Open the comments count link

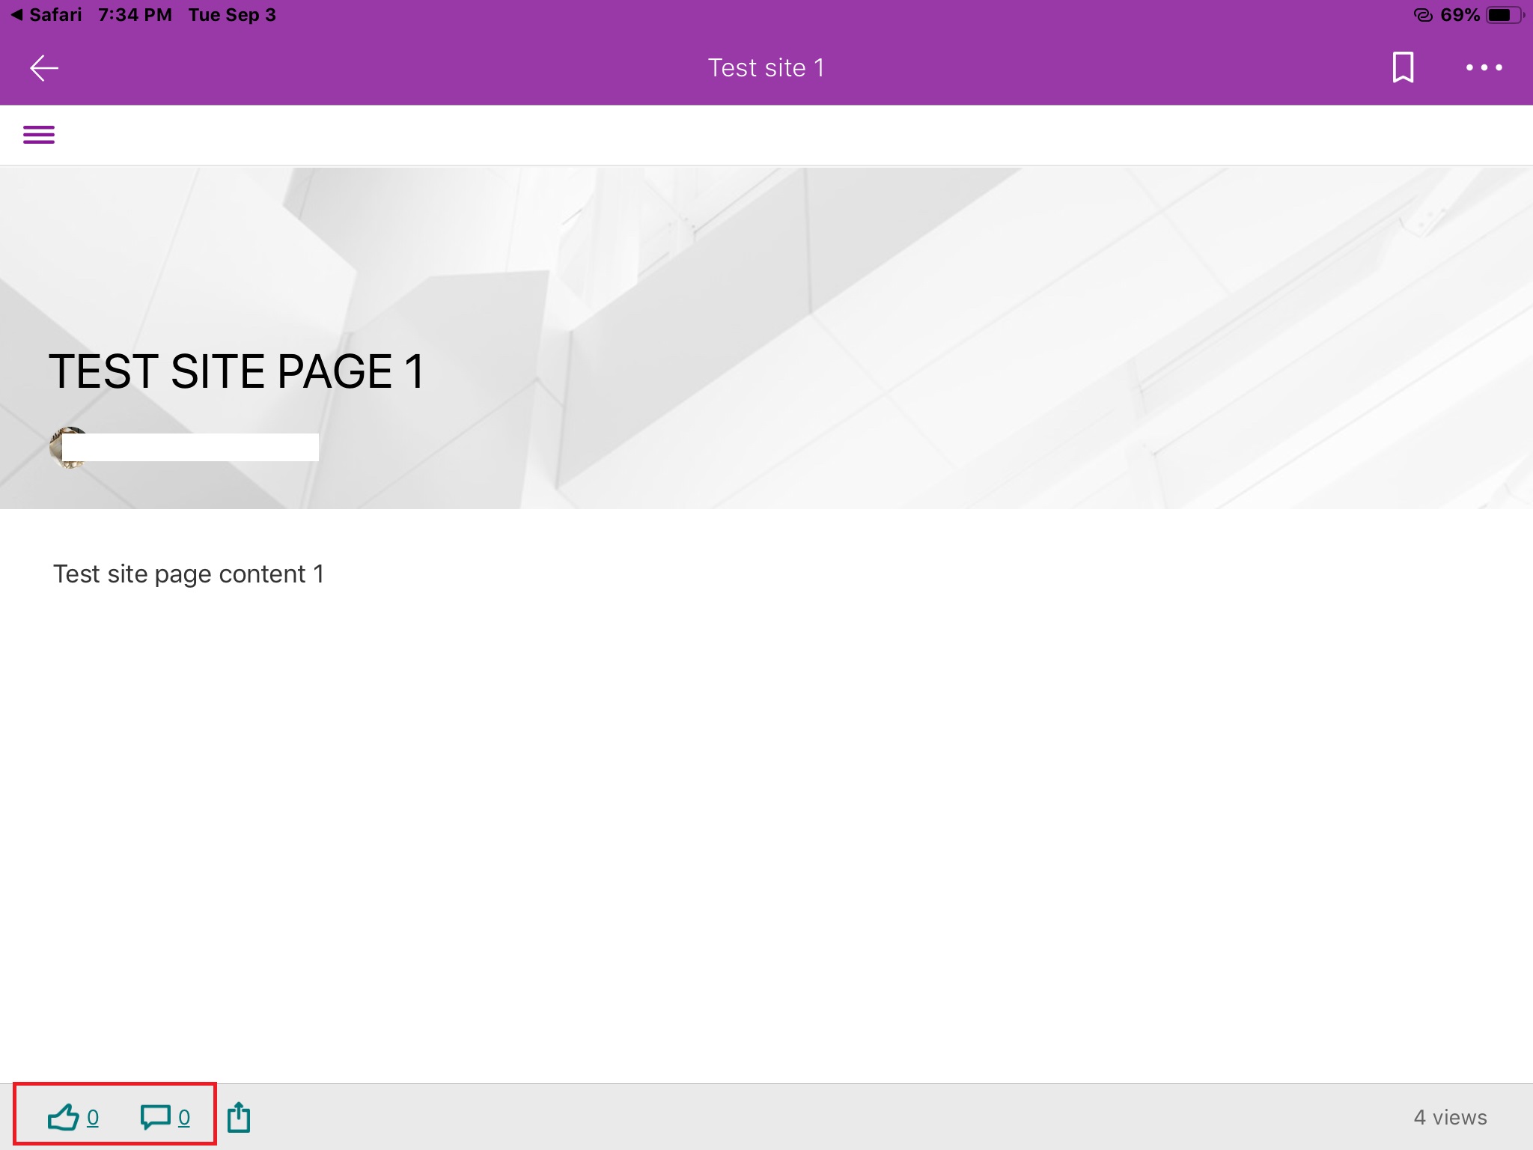(x=184, y=1118)
